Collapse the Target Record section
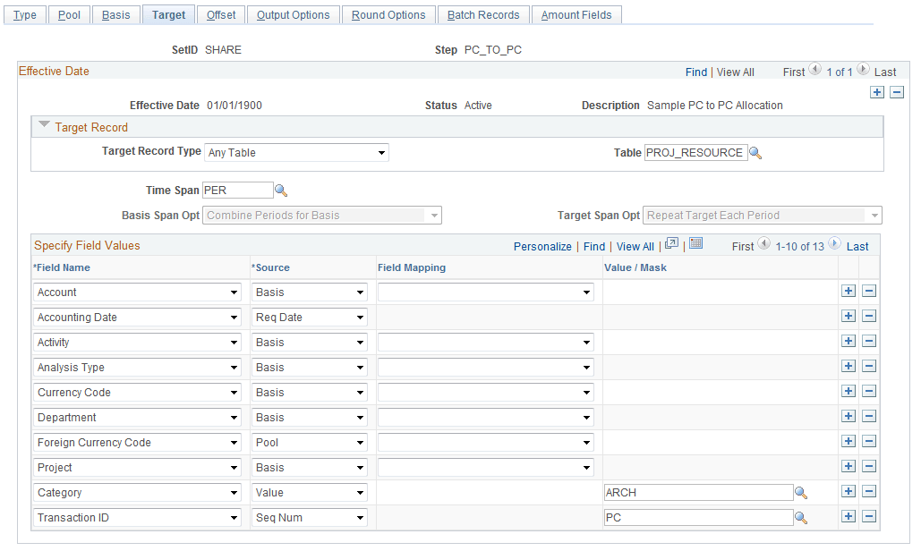921x551 pixels. (x=44, y=126)
